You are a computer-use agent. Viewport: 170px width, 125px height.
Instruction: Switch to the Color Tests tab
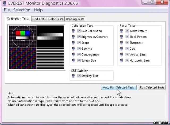56,19
